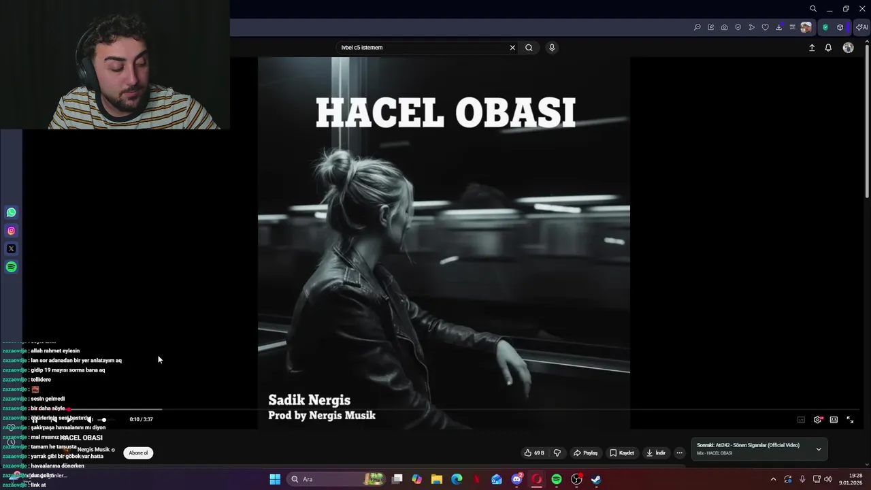Open the player settings gear
The height and width of the screenshot is (490, 871).
[817, 420]
